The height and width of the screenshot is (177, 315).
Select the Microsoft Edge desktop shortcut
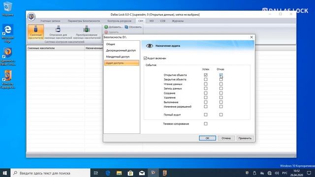coord(8,33)
